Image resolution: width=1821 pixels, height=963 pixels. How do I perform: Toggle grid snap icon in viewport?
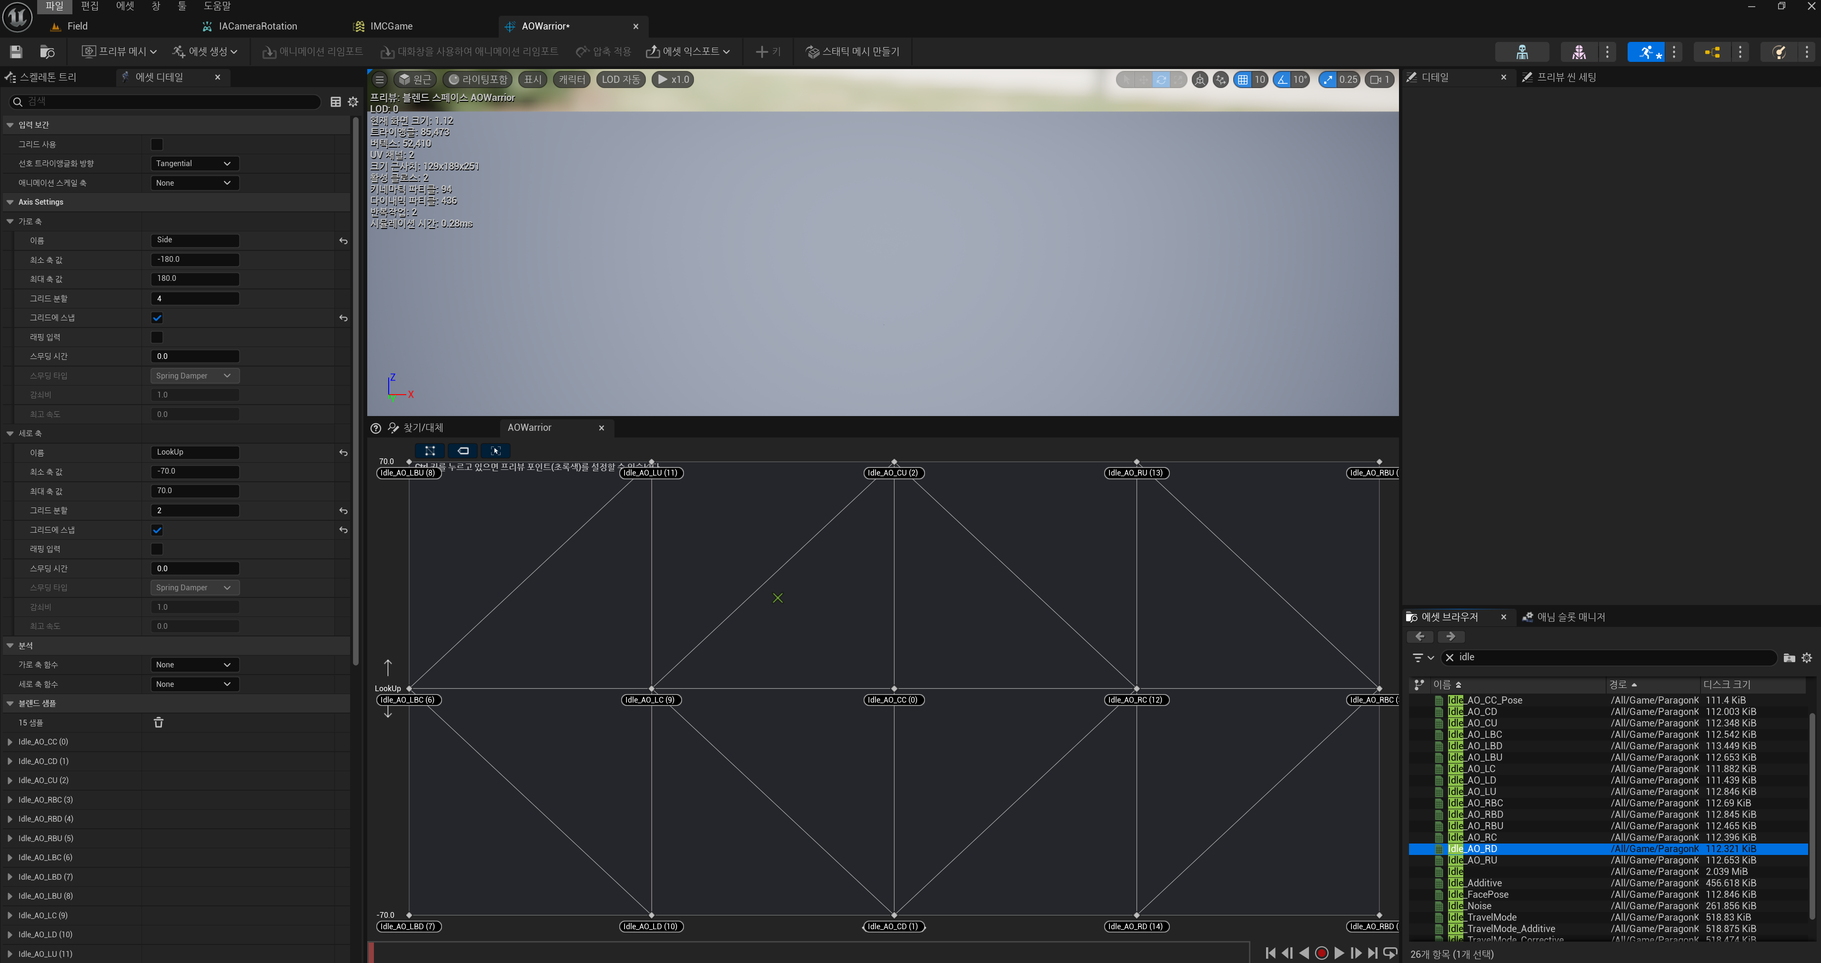(x=1243, y=80)
